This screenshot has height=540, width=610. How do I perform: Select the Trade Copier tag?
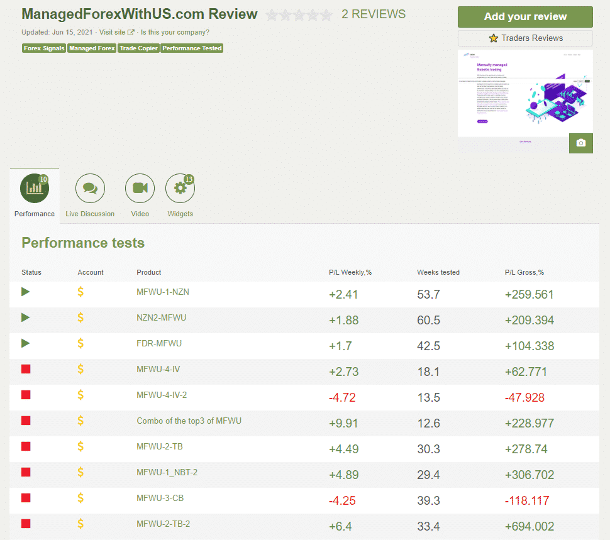[x=138, y=48]
